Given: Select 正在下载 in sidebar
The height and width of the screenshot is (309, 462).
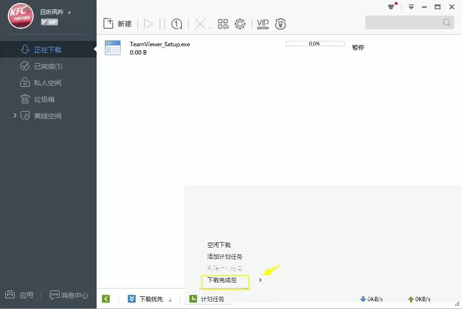Looking at the screenshot, I should (48, 49).
